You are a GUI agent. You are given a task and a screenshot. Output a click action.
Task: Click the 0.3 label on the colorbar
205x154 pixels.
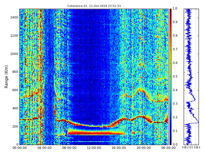click(175, 104)
